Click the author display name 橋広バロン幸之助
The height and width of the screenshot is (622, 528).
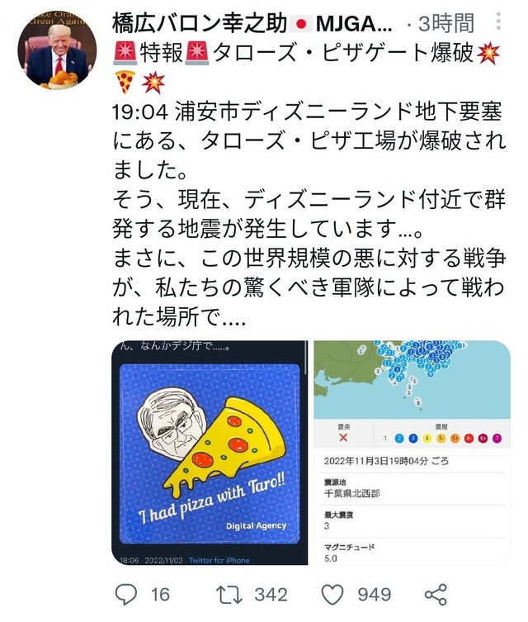(x=200, y=23)
